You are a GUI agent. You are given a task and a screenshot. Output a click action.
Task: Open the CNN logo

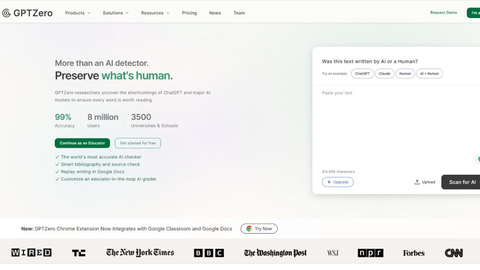click(x=454, y=253)
